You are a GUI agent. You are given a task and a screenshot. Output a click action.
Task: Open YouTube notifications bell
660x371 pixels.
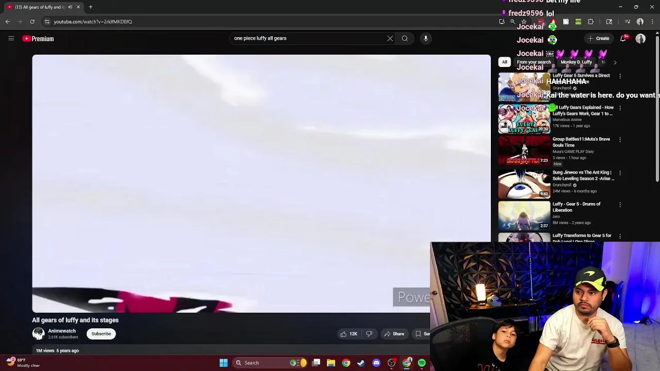coord(623,39)
